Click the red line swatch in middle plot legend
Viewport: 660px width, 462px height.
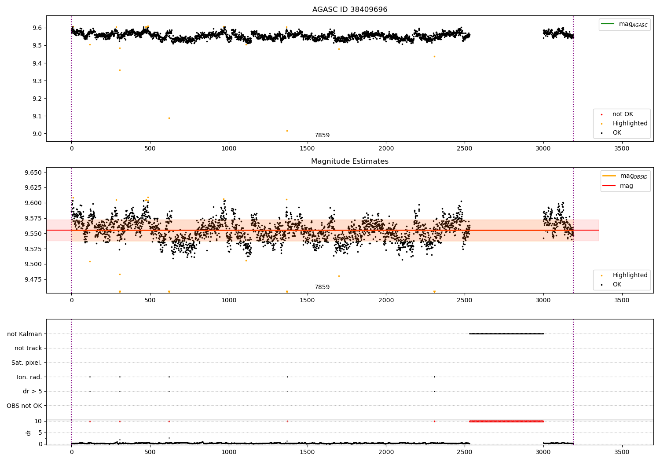(x=609, y=186)
